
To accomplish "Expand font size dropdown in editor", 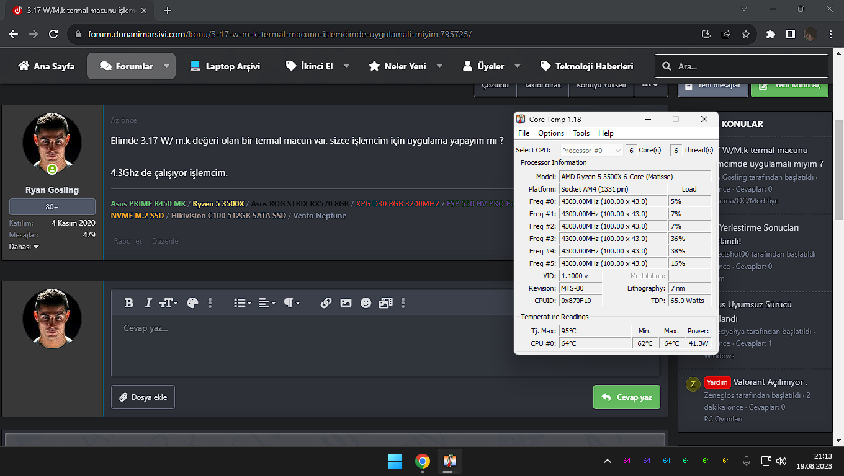I will tap(168, 303).
